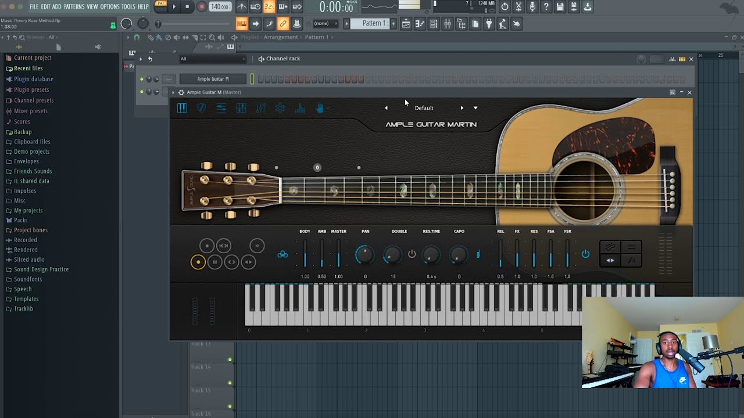
Task: Open the Sound Design Practice folder
Action: coord(41,269)
